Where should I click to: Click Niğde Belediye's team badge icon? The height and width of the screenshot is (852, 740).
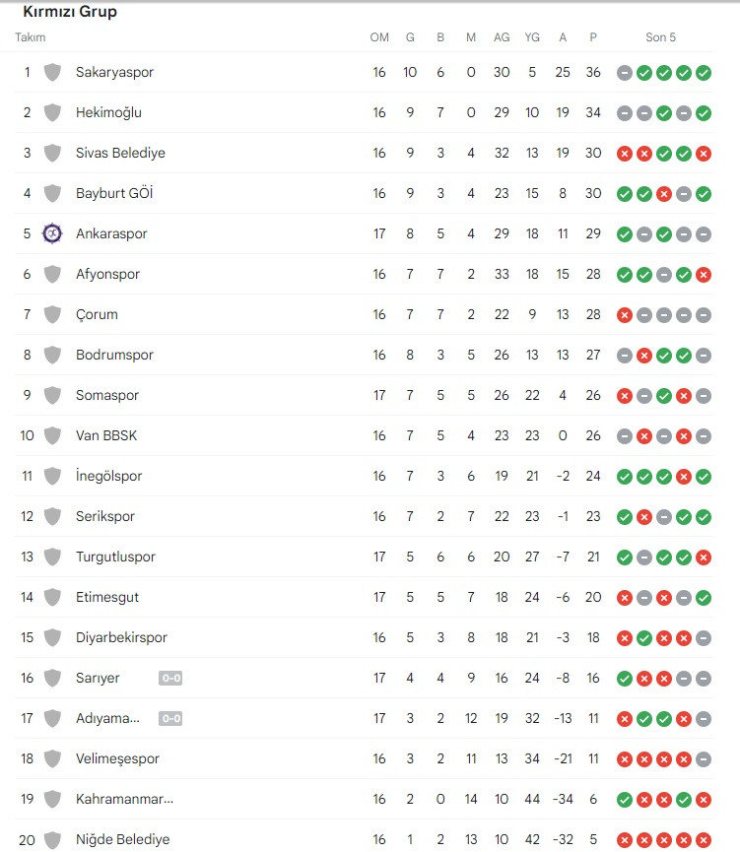(53, 839)
